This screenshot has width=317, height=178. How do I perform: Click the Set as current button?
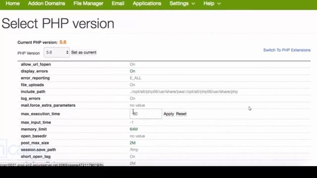pyautogui.click(x=84, y=52)
